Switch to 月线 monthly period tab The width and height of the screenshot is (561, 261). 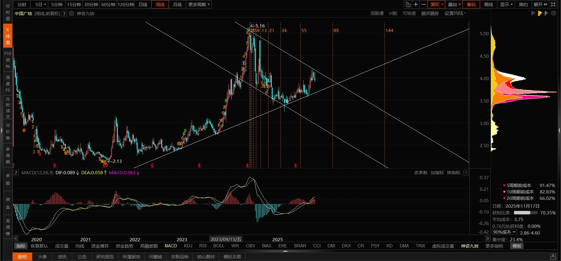point(177,4)
